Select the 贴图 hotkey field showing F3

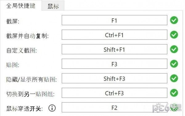point(114,64)
